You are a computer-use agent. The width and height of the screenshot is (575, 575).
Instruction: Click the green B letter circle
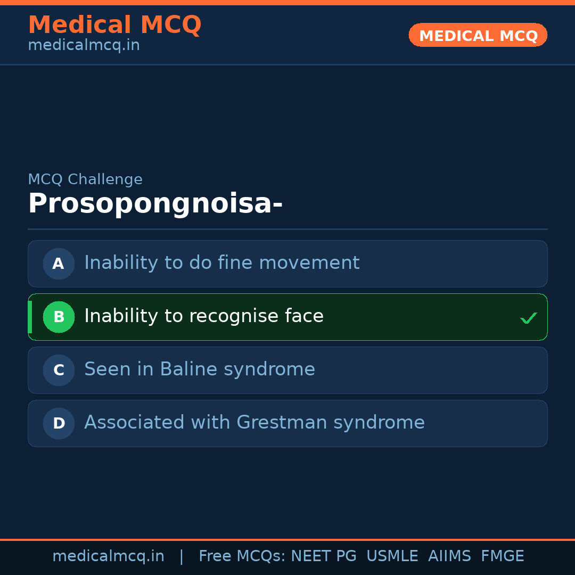click(59, 317)
